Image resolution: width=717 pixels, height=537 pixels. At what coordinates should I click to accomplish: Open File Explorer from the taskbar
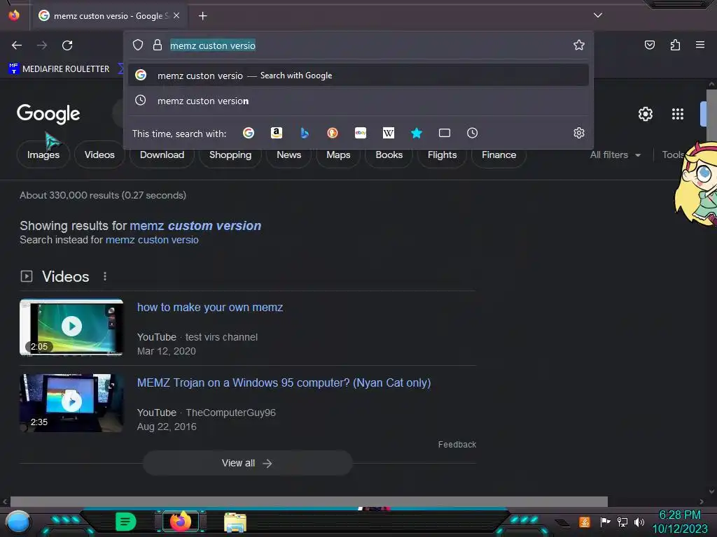[235, 522]
